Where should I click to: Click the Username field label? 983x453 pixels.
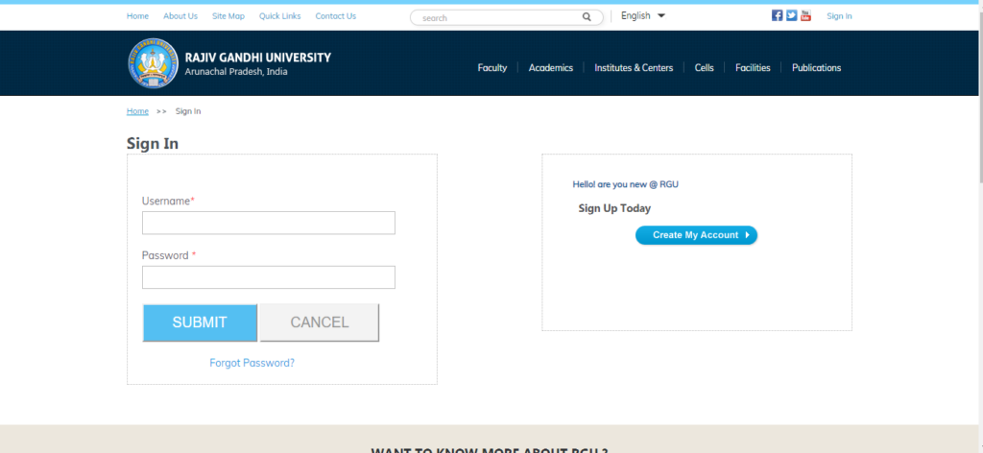168,202
